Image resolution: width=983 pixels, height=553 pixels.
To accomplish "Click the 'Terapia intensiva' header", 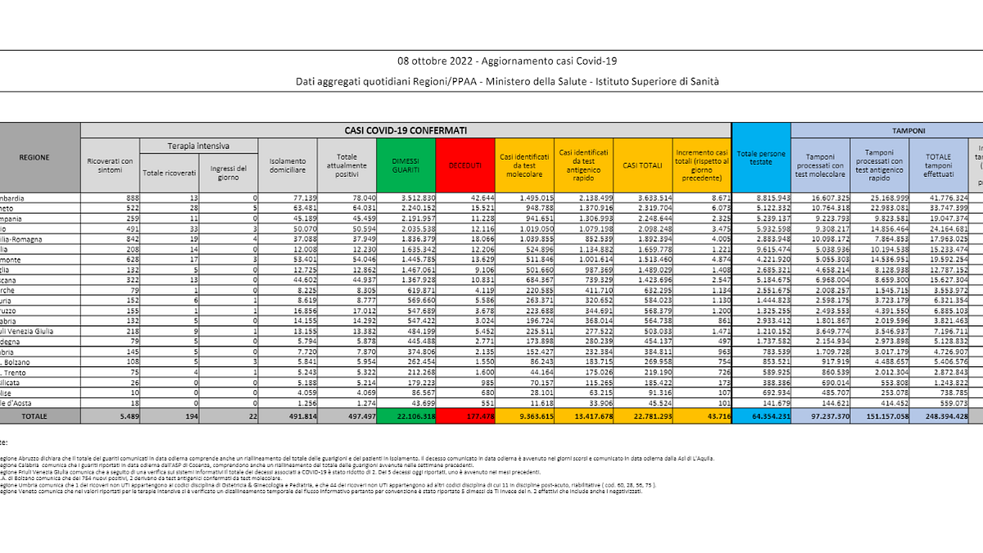I will (198, 145).
